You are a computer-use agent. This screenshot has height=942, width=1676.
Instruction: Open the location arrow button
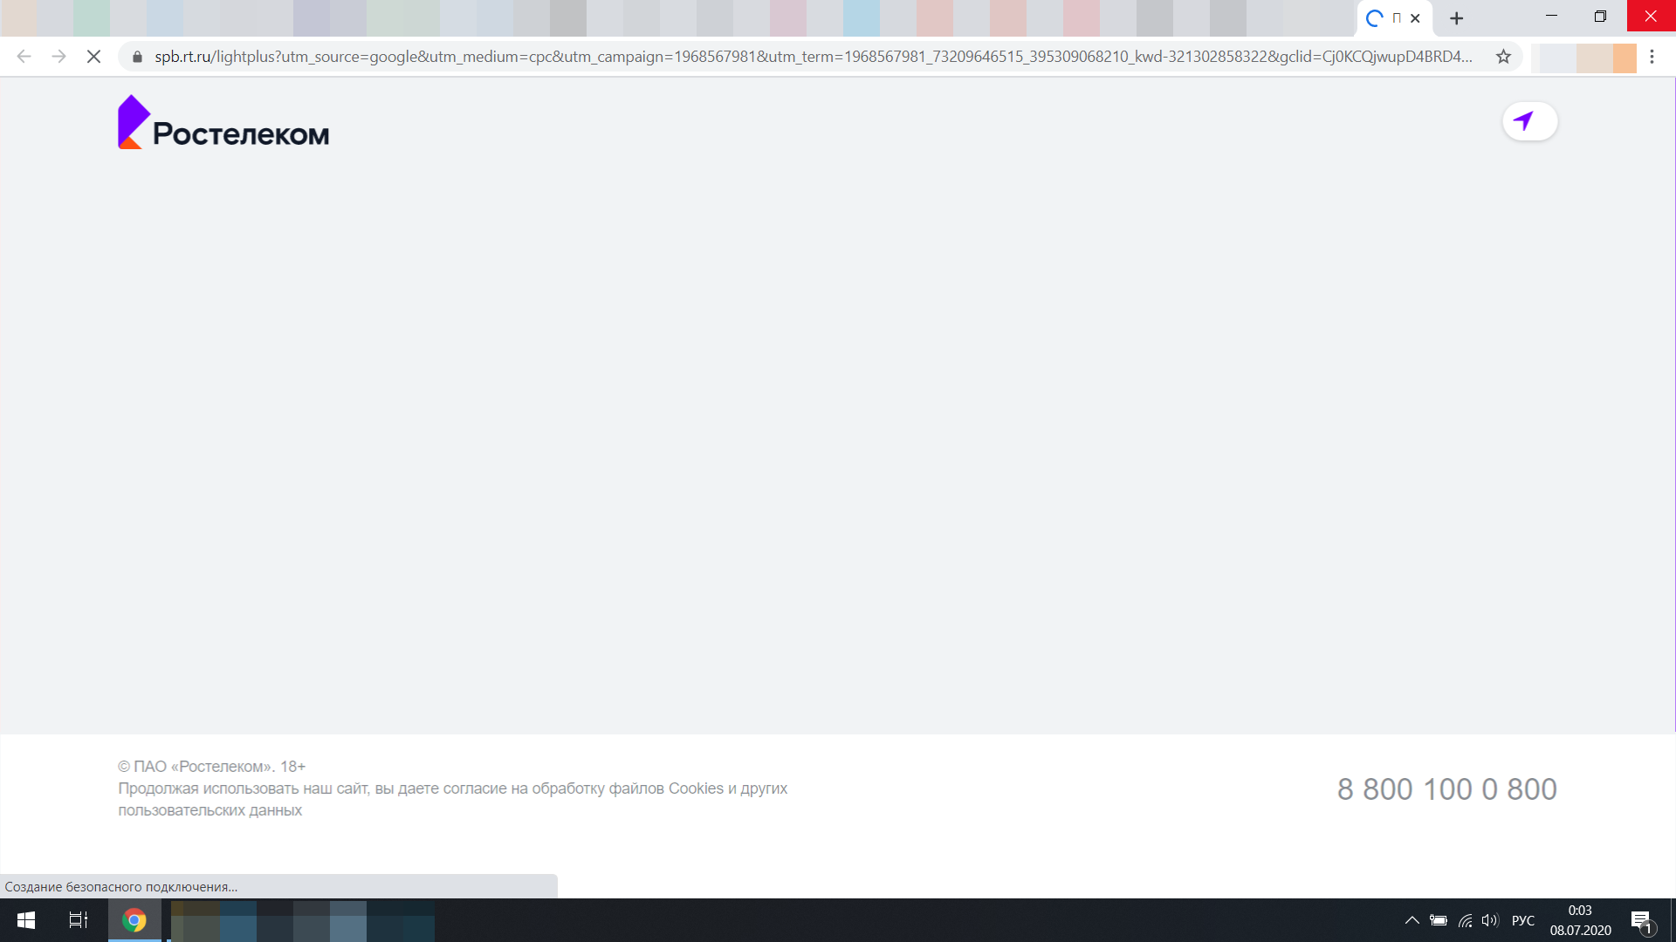1529,121
